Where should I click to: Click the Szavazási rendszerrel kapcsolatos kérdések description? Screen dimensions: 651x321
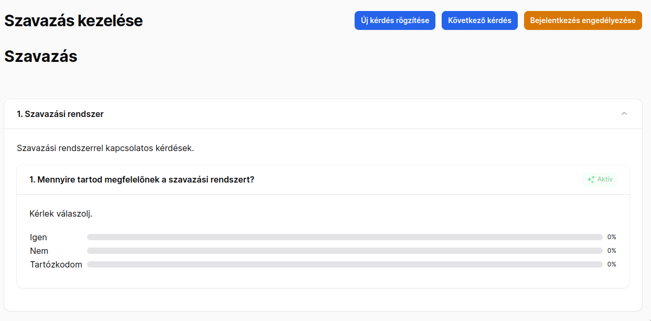click(105, 148)
